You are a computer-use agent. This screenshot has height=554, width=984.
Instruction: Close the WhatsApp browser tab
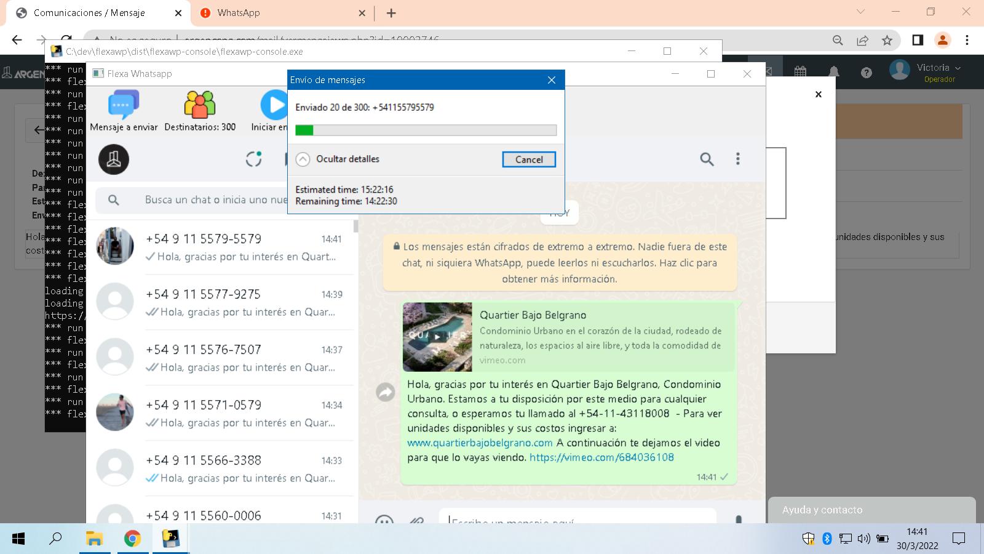(x=362, y=13)
